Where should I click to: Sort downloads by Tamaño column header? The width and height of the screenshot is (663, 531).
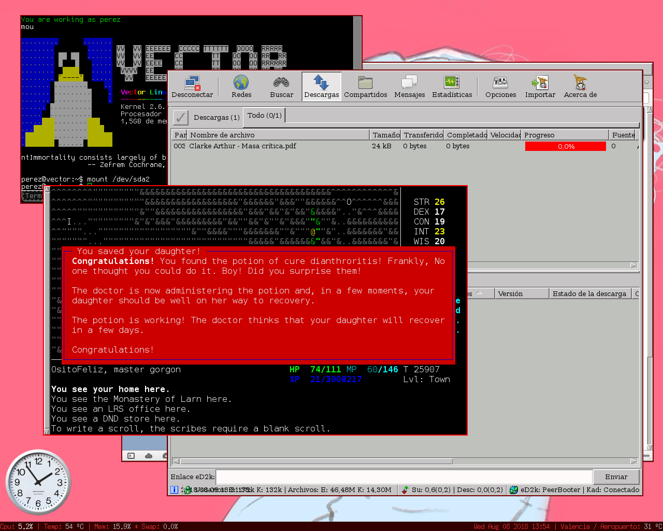pos(386,135)
